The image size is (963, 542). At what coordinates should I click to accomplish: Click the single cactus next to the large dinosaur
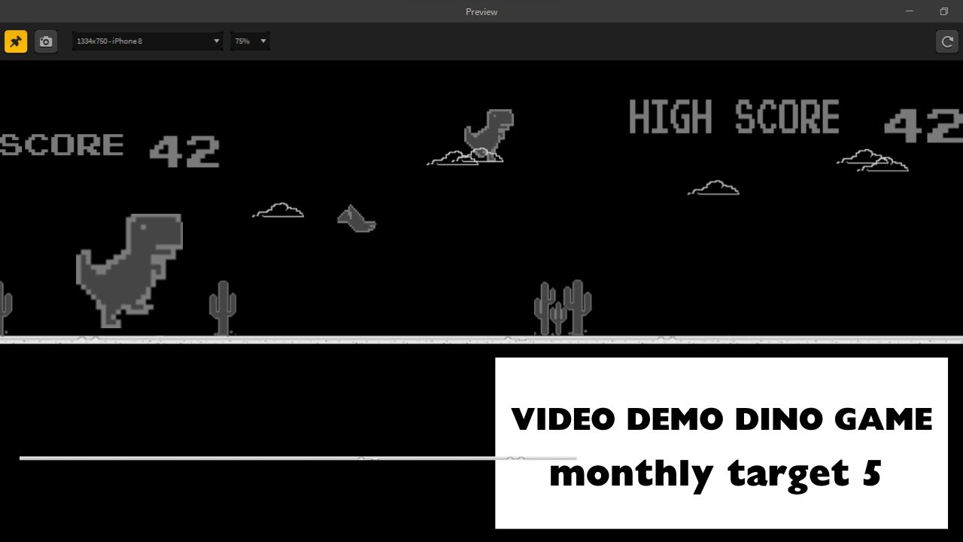point(223,307)
